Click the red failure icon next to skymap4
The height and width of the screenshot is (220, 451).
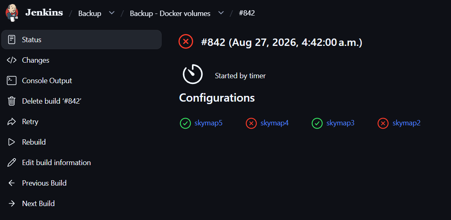(251, 123)
